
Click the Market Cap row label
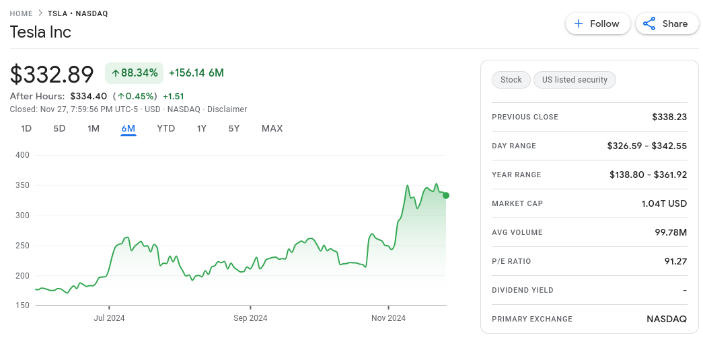(x=517, y=203)
